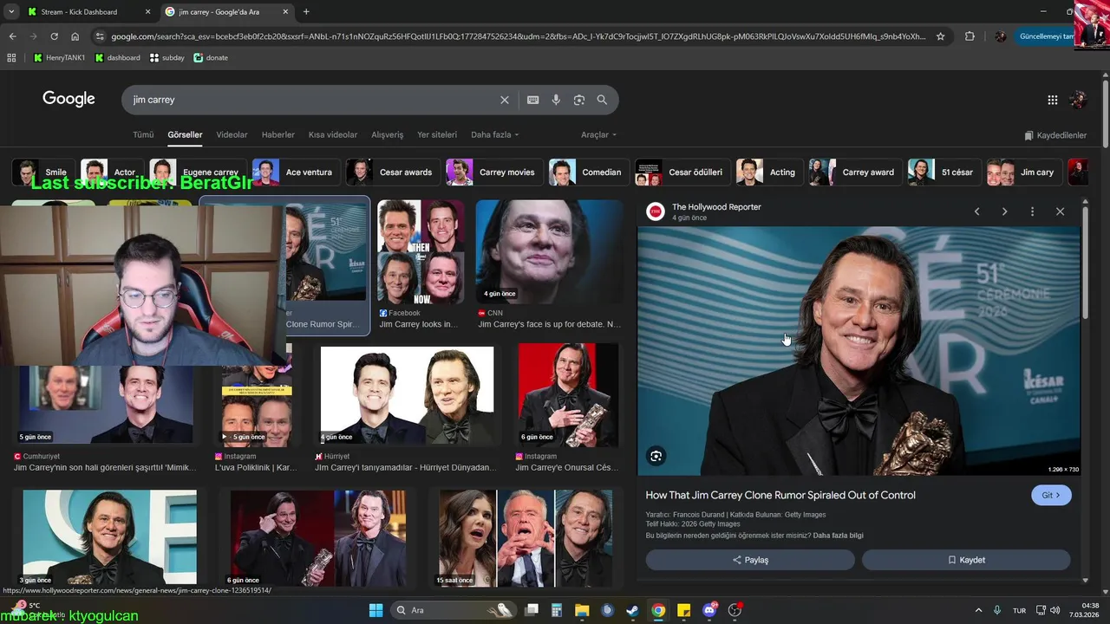Open the CNN Jim Carrey thumbnail

point(549,251)
